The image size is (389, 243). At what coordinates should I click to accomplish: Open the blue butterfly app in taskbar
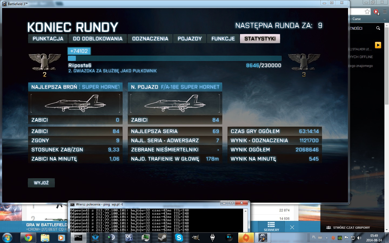[x=95, y=238]
